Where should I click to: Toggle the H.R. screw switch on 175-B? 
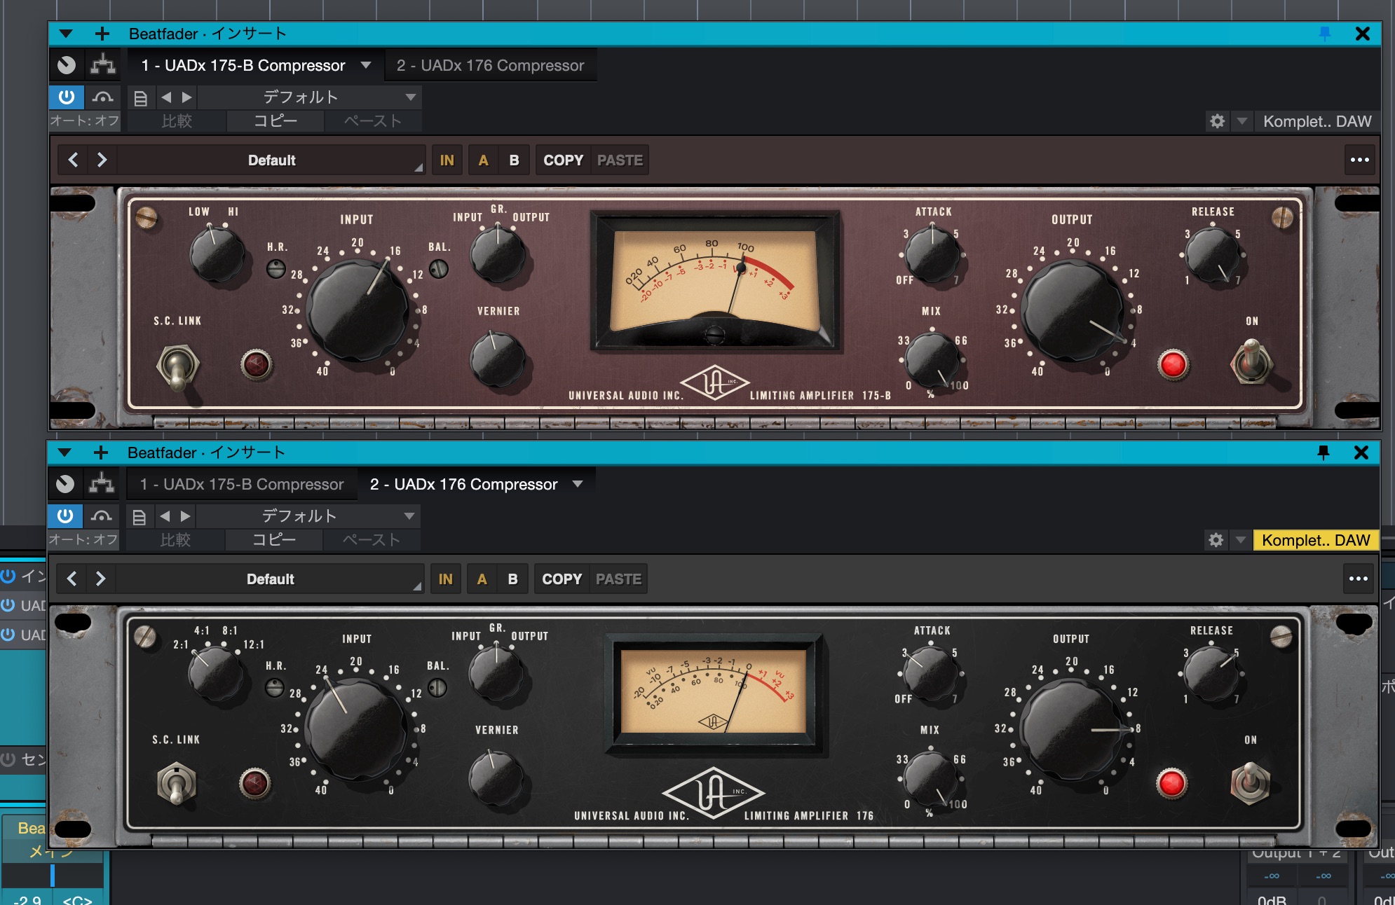pyautogui.click(x=276, y=268)
